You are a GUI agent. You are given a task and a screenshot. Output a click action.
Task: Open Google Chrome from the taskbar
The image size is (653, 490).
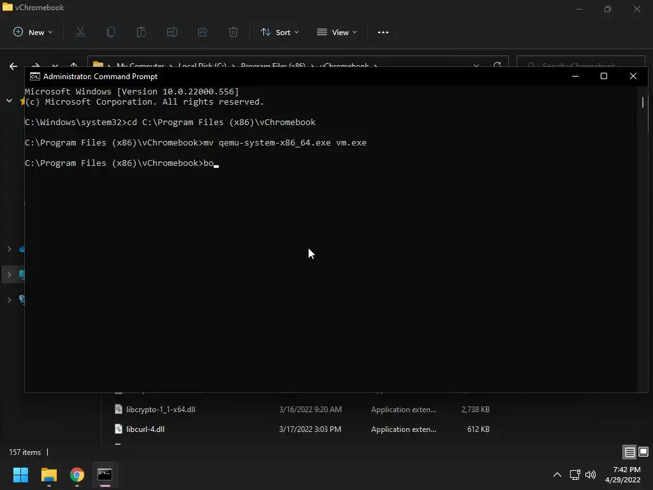coord(77,475)
